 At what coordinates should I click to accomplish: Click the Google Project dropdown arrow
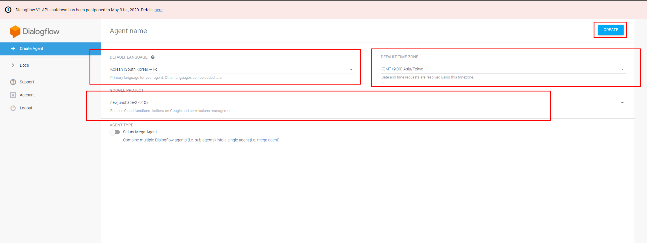pyautogui.click(x=622, y=103)
